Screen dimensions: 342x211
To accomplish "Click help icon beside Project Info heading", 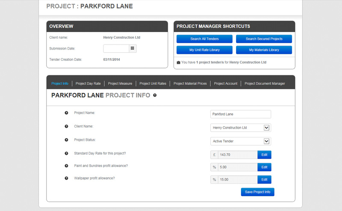I will pos(155,95).
